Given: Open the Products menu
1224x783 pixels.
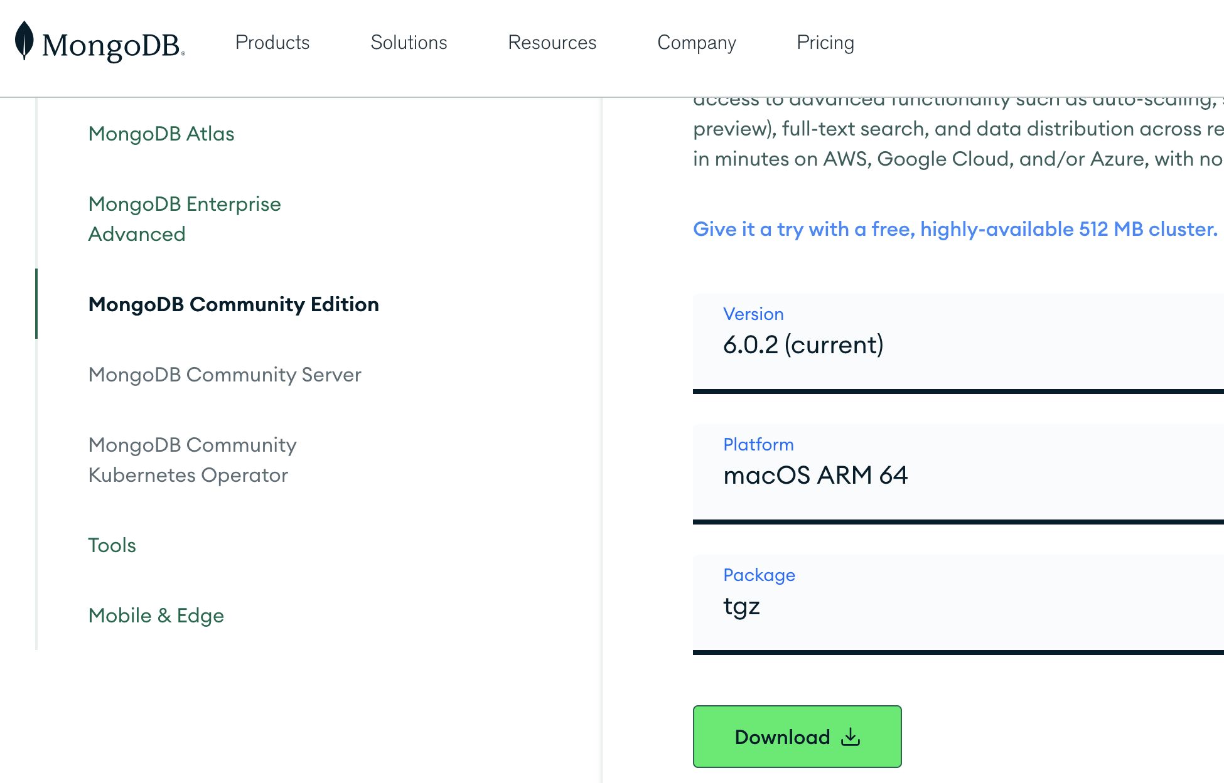Looking at the screenshot, I should coord(272,43).
